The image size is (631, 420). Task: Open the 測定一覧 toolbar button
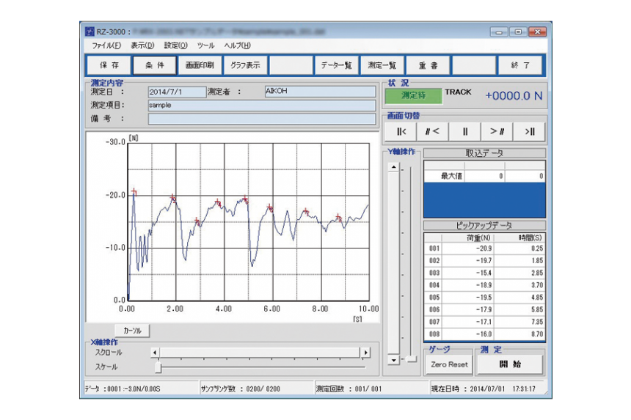coord(382,65)
